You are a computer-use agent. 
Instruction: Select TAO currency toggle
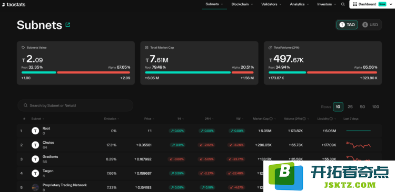pyautogui.click(x=347, y=25)
